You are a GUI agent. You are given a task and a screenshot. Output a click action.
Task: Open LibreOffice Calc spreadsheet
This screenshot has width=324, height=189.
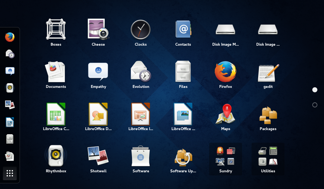[56, 114]
